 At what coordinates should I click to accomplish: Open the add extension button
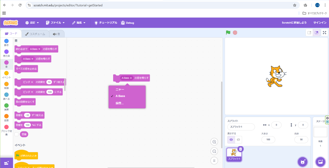tap(6, 163)
